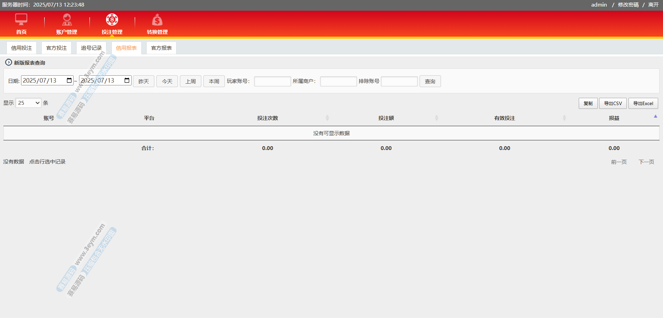Switch to the 官方报表 tab
663x318 pixels.
tap(161, 48)
